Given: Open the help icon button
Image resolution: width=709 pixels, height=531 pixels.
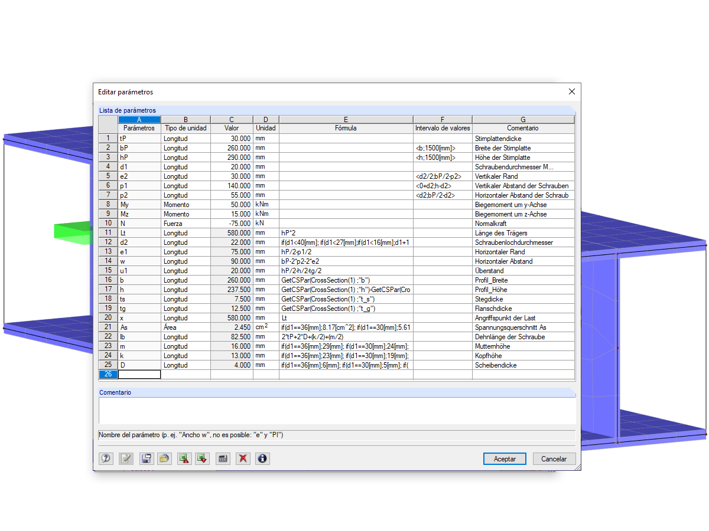Looking at the screenshot, I should point(106,458).
